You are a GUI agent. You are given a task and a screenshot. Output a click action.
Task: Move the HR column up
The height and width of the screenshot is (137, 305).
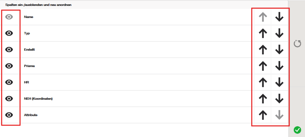[263, 82]
